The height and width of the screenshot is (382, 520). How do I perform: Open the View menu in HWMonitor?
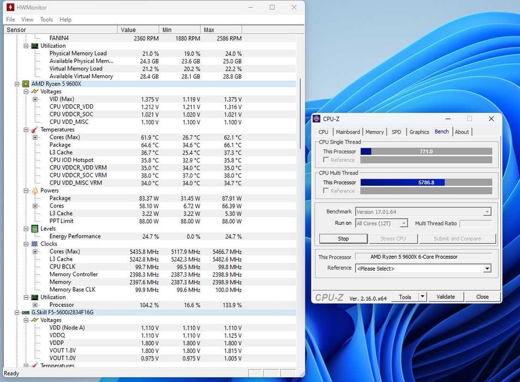coord(27,20)
